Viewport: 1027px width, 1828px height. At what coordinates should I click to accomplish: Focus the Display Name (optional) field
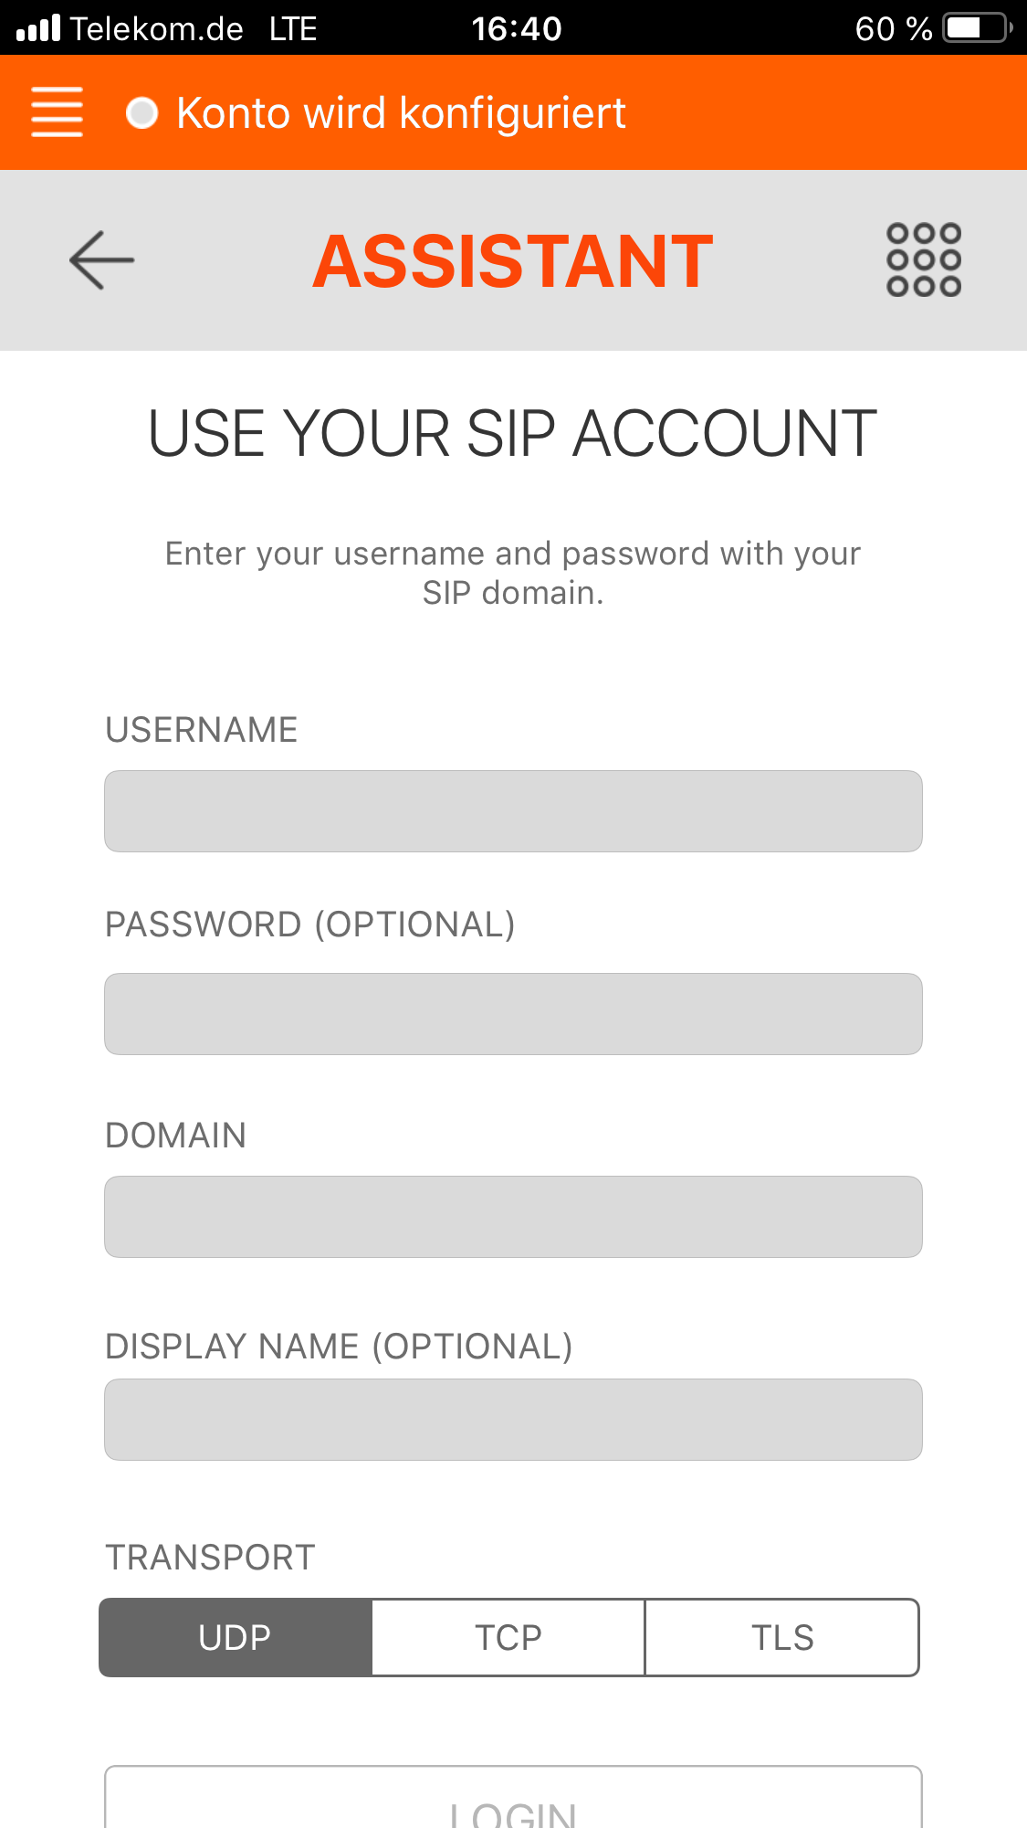513,1420
